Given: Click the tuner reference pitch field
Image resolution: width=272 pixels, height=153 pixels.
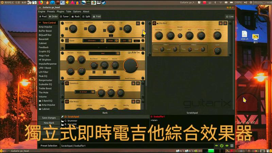Looking at the screenshot, I should point(137,41).
